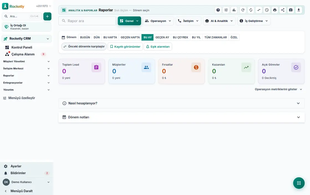Click the Eşik alarmları button
The height and width of the screenshot is (195, 310).
[158, 47]
